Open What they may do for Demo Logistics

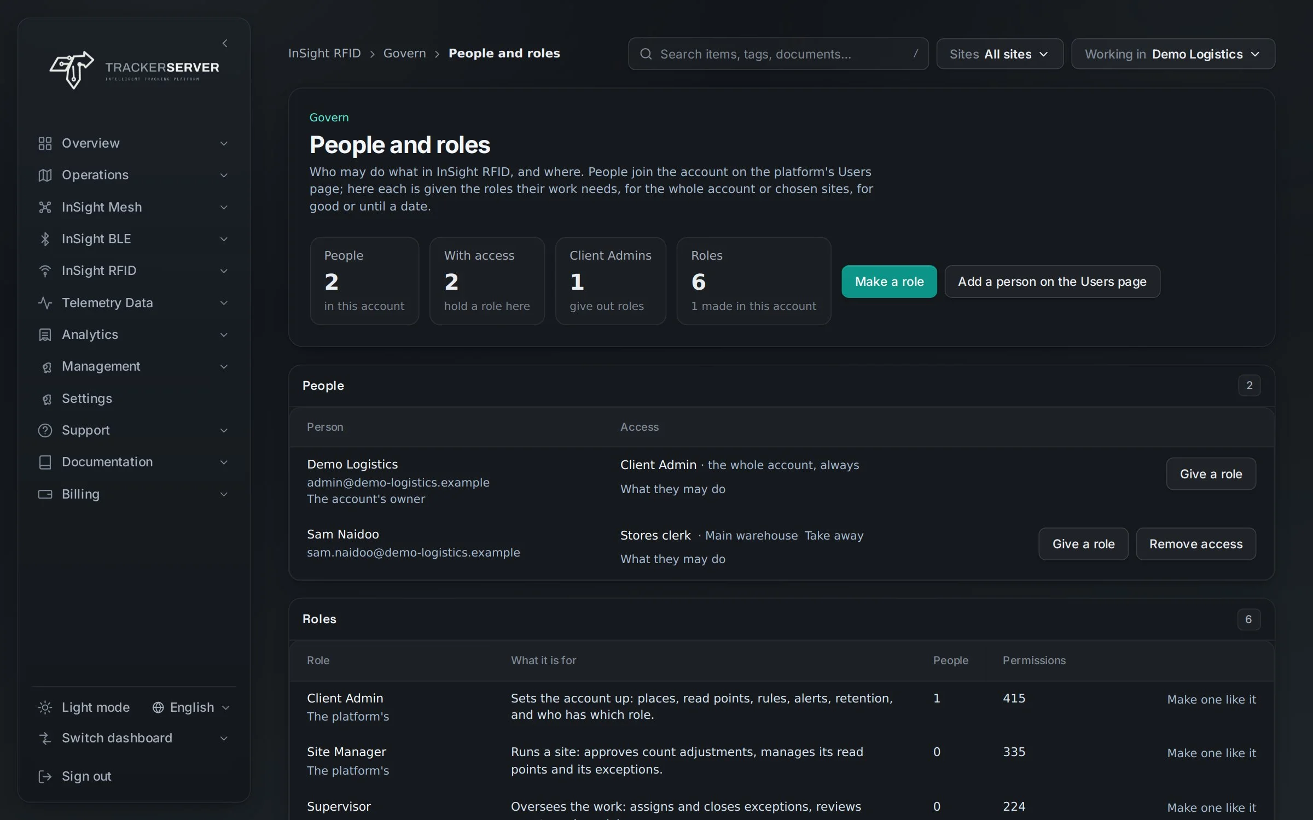coord(673,489)
